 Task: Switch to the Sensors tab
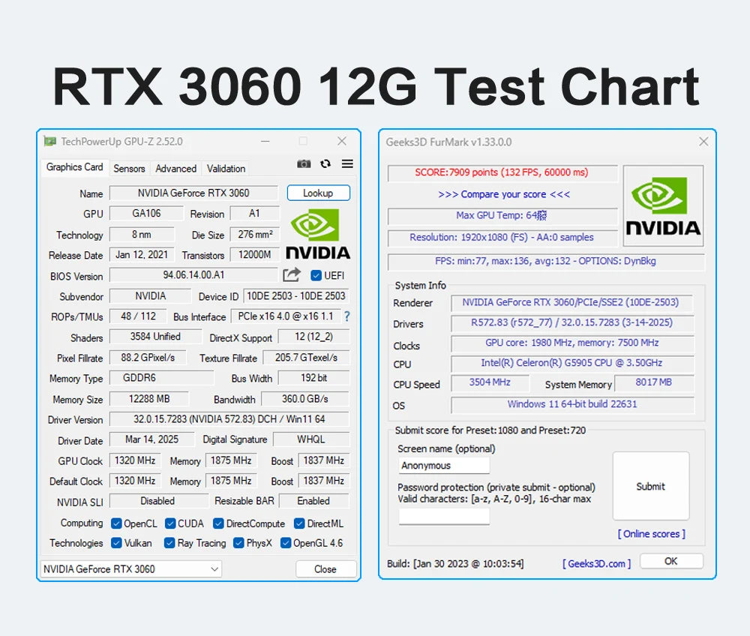[x=129, y=169]
